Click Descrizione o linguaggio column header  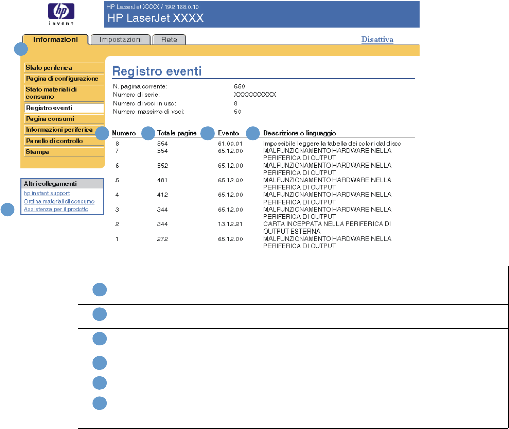(299, 133)
